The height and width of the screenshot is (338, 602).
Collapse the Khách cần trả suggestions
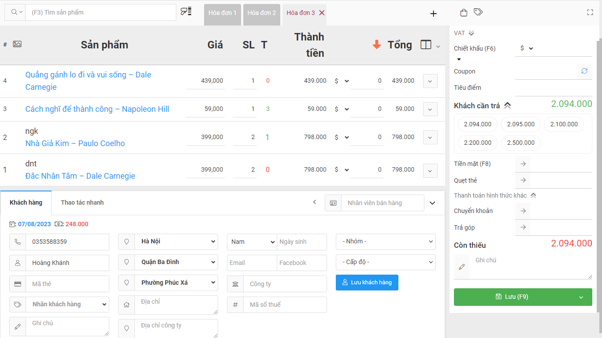click(x=508, y=106)
